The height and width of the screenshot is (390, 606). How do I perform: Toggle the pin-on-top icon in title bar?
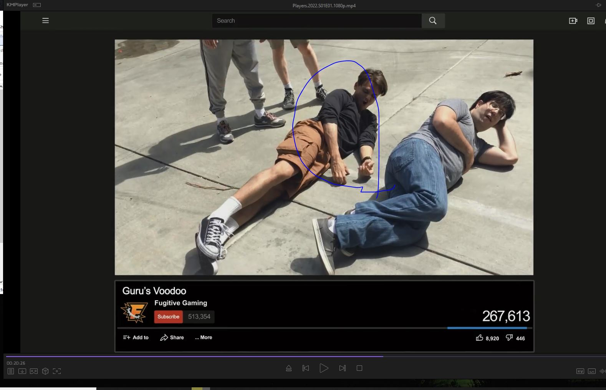(598, 5)
